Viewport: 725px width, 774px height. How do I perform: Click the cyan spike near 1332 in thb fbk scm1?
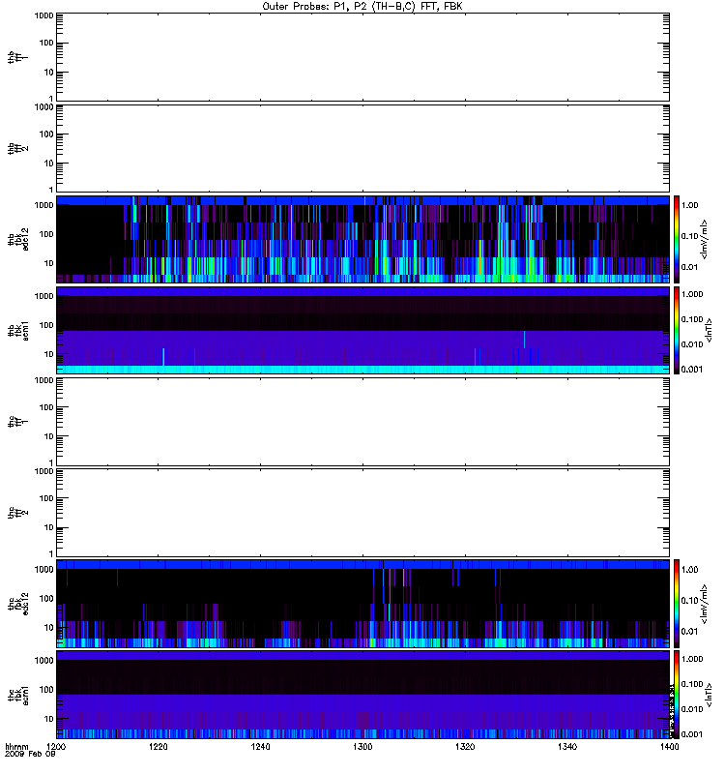(524, 340)
